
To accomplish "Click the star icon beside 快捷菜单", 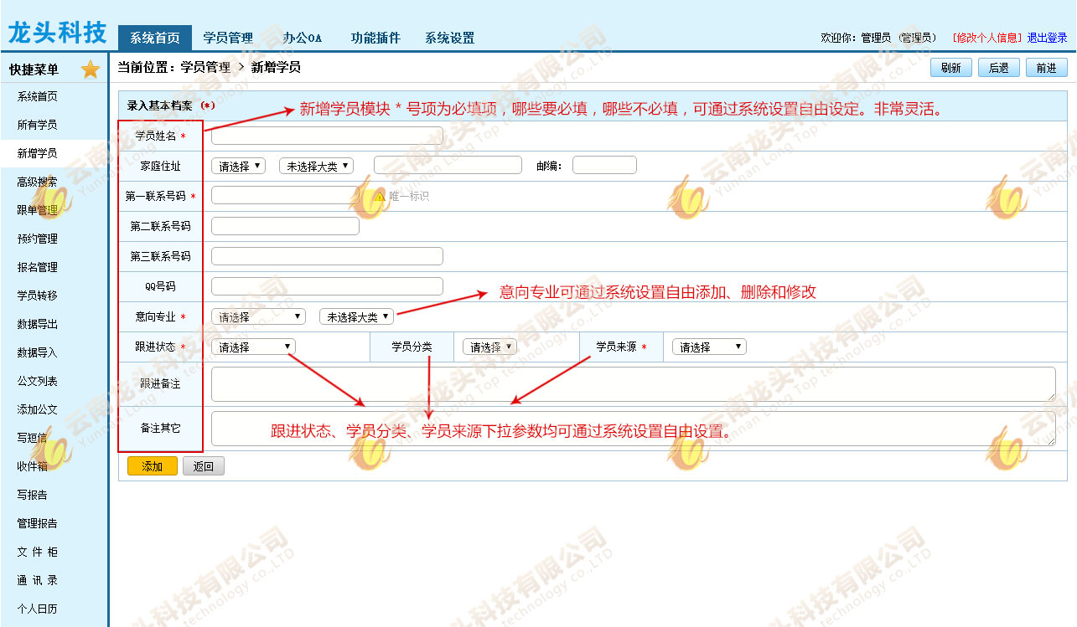I will 91,69.
